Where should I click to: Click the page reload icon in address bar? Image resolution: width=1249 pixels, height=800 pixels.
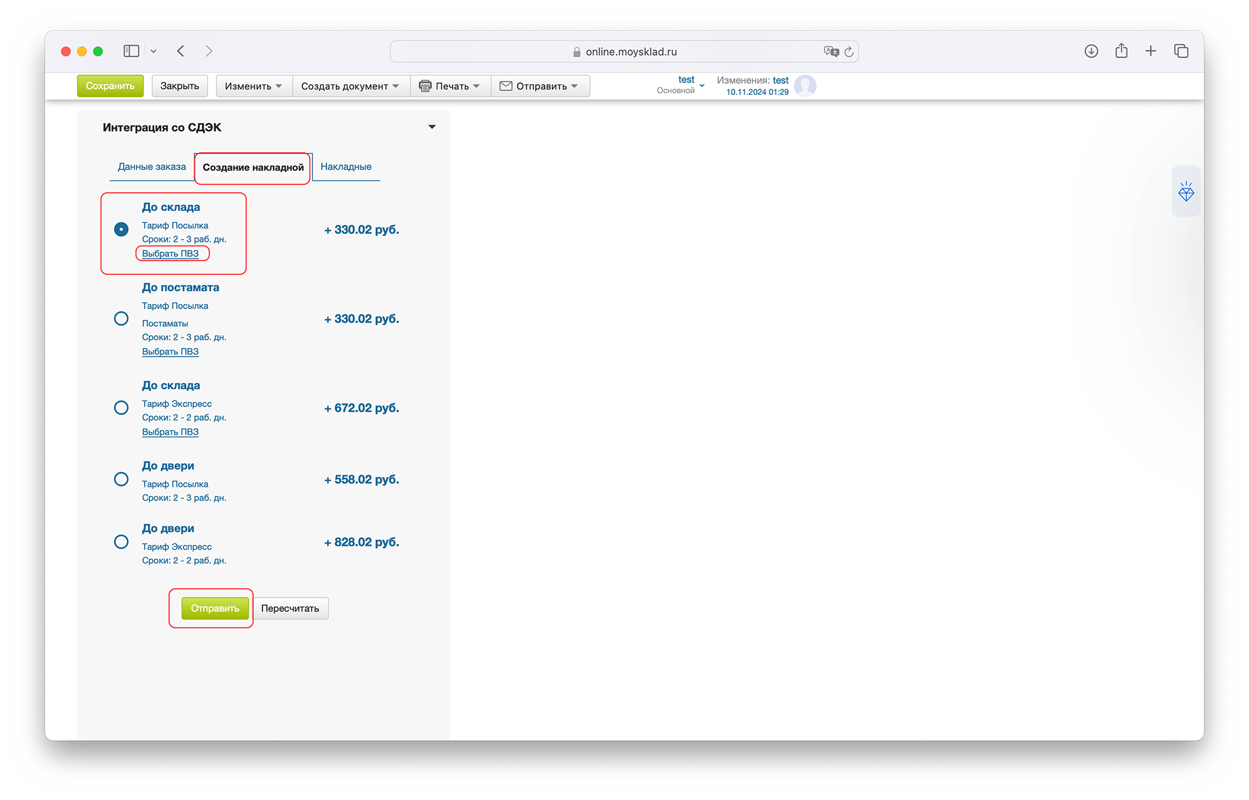pyautogui.click(x=849, y=52)
